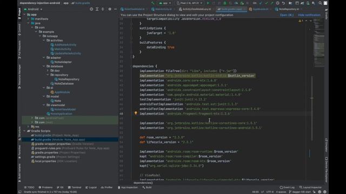Open the Event Log button
The image size is (346, 194).
[287, 188]
